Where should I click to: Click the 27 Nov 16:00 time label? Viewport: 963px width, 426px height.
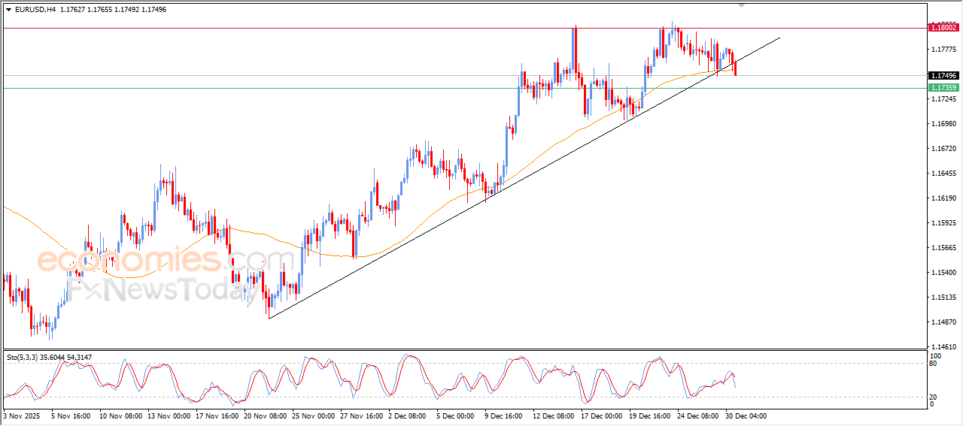tap(362, 415)
